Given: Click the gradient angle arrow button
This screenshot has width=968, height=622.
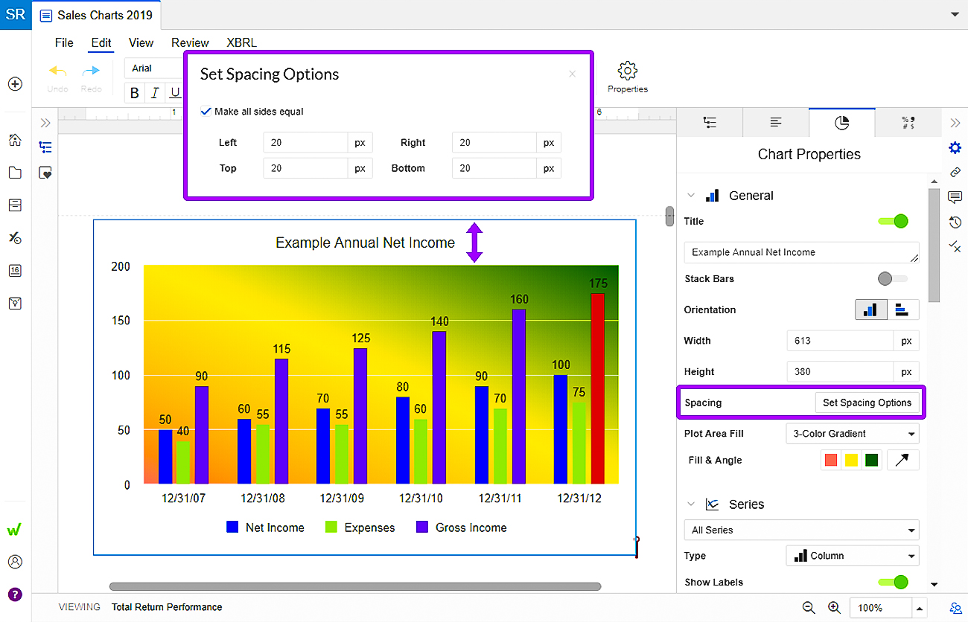Looking at the screenshot, I should (902, 460).
